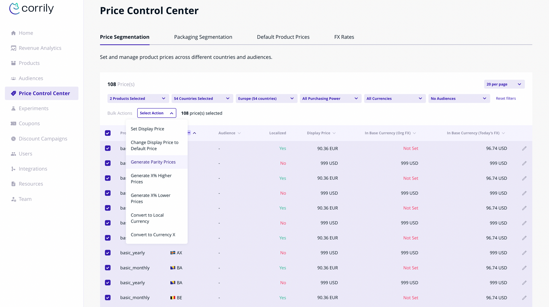Click the Integrations branch icon
This screenshot has width=549, height=307.
(13, 169)
